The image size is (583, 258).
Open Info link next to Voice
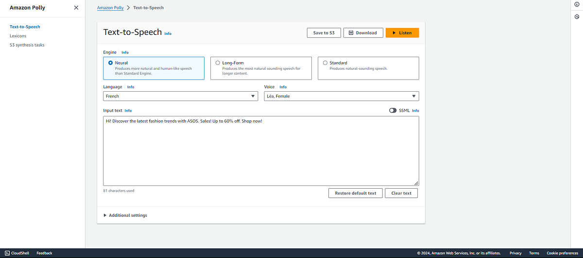(283, 87)
